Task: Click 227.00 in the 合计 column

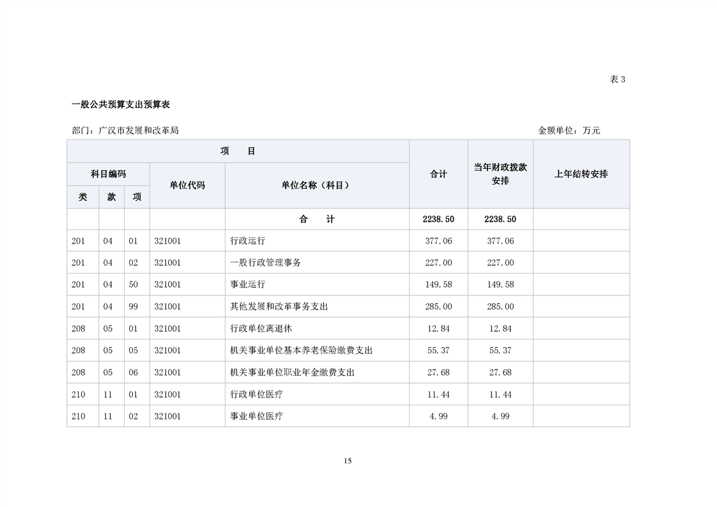Action: click(438, 263)
